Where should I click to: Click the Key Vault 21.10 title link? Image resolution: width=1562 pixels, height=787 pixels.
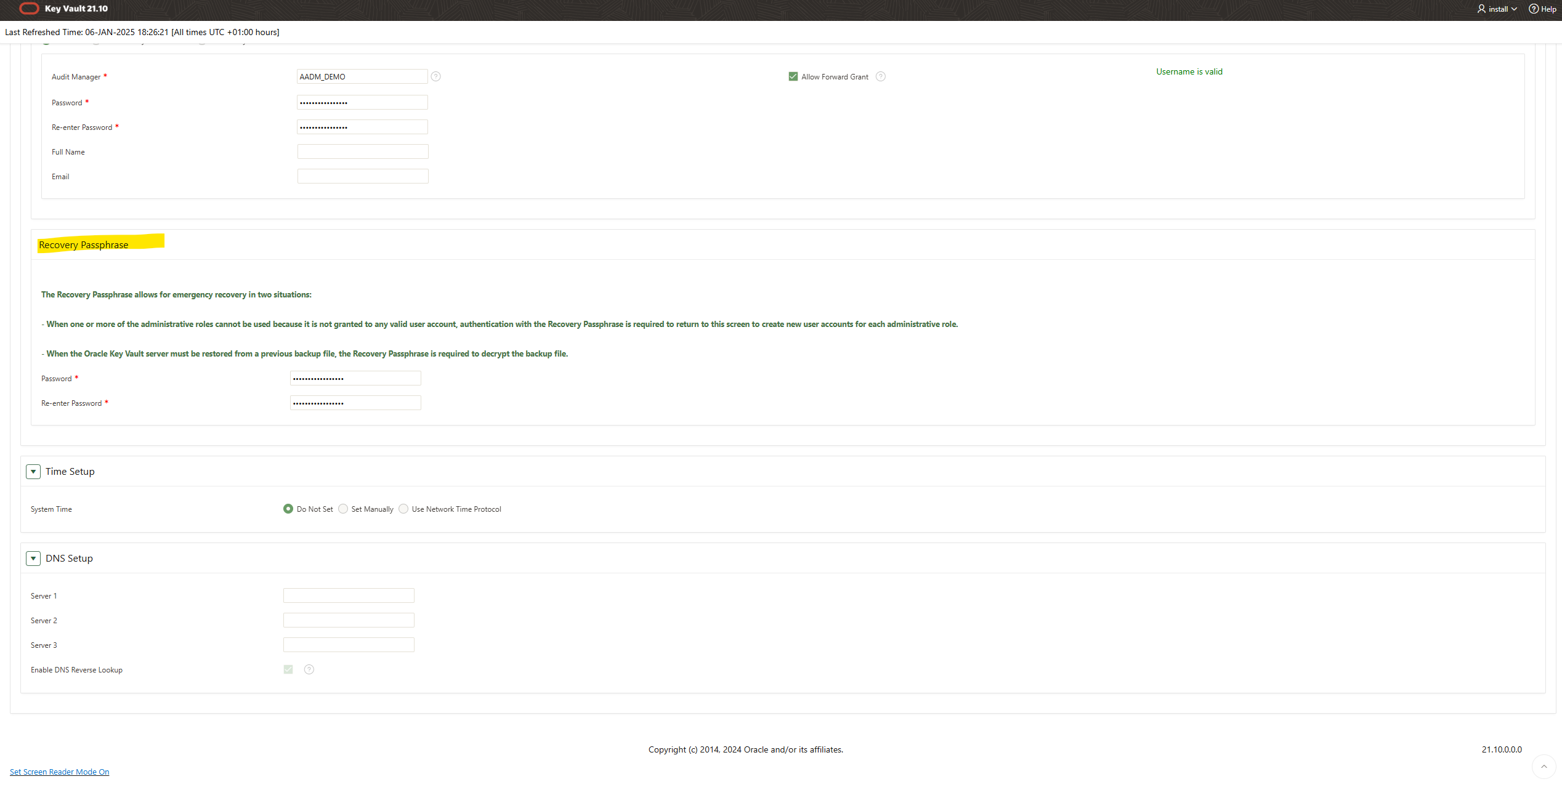76,9
